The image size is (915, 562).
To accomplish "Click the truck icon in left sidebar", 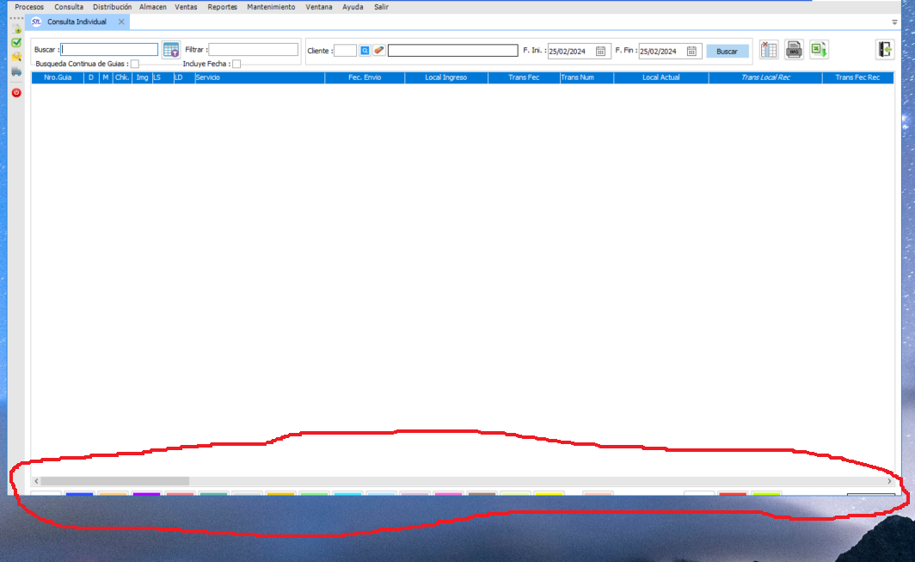I will 16,71.
